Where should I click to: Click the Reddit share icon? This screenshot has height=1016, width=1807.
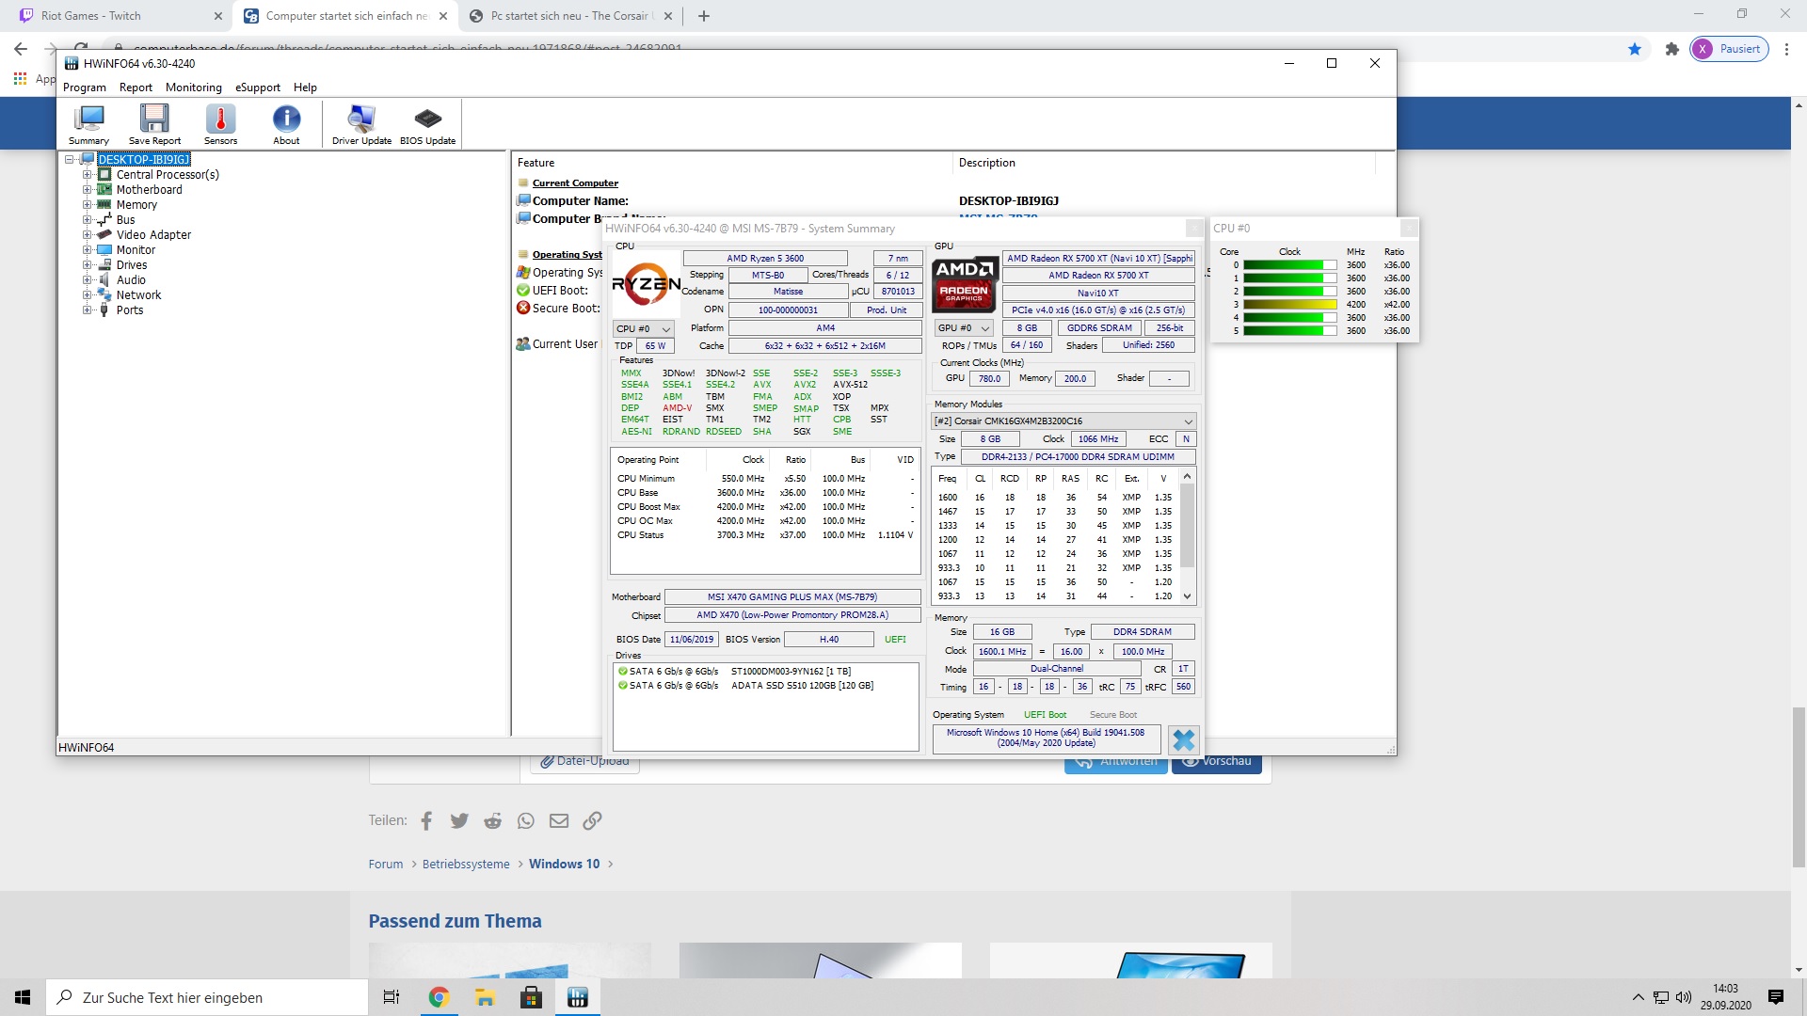click(492, 821)
